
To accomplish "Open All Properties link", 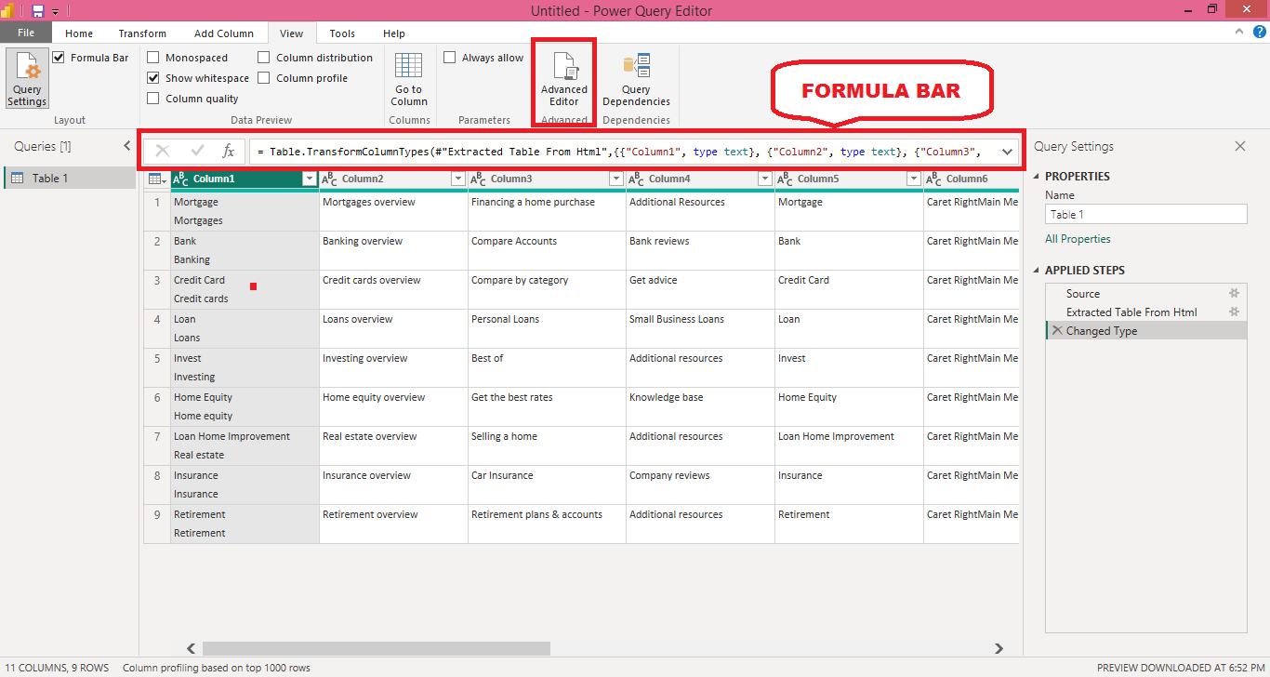I will (1078, 239).
